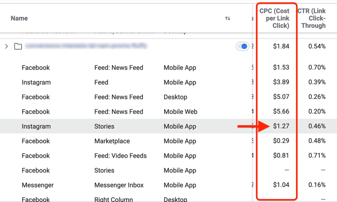Click the Feed placement of Instagram
The width and height of the screenshot is (337, 202).
point(101,82)
